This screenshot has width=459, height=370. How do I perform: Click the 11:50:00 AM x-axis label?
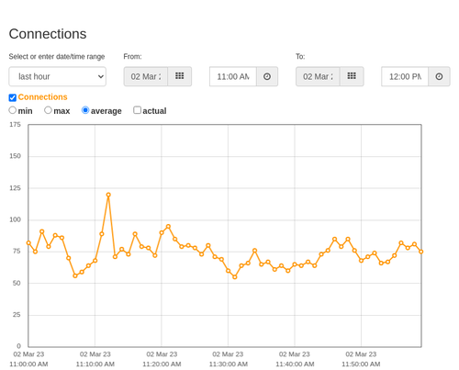click(361, 364)
